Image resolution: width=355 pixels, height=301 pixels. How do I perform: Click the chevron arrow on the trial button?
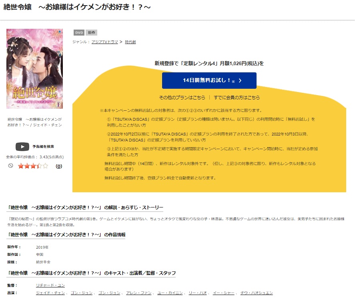coord(240,80)
